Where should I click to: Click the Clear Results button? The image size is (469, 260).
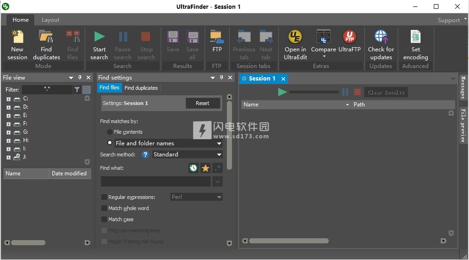point(386,93)
